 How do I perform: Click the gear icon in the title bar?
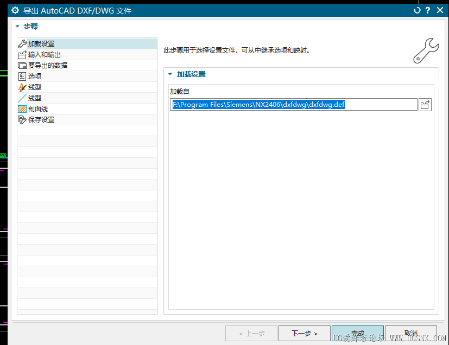15,11
